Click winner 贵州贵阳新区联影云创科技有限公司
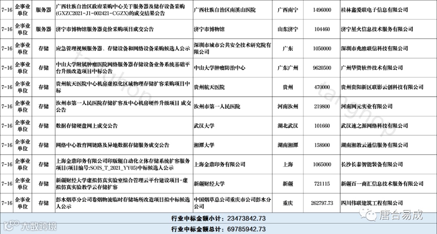Image resolution: width=437 pixels, height=234 pixels. (x=382, y=87)
